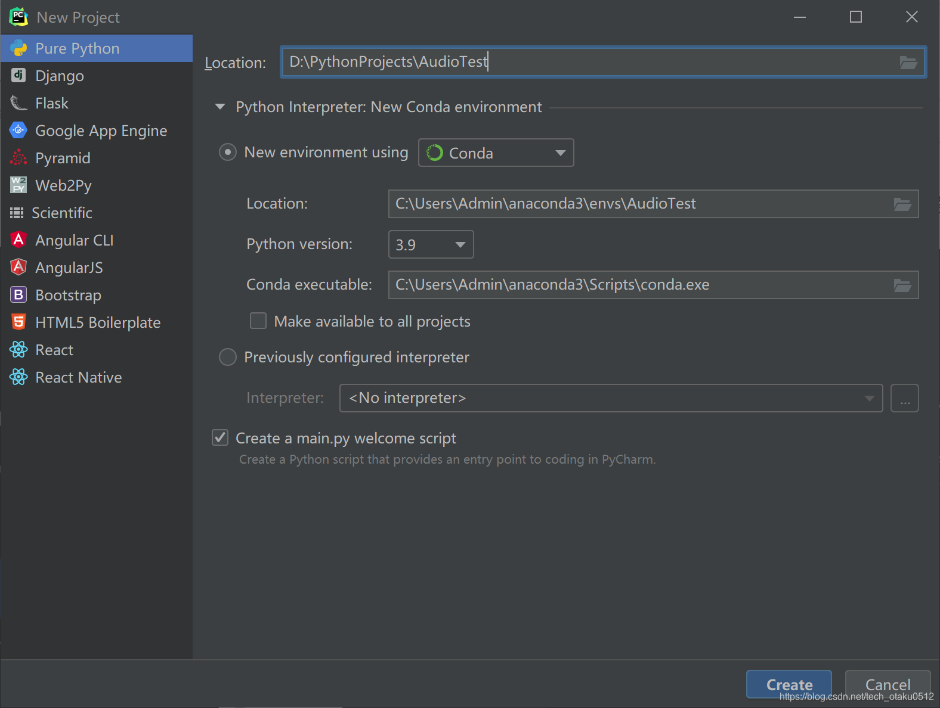Browse for conda environment location folder
This screenshot has width=940, height=708.
point(902,204)
